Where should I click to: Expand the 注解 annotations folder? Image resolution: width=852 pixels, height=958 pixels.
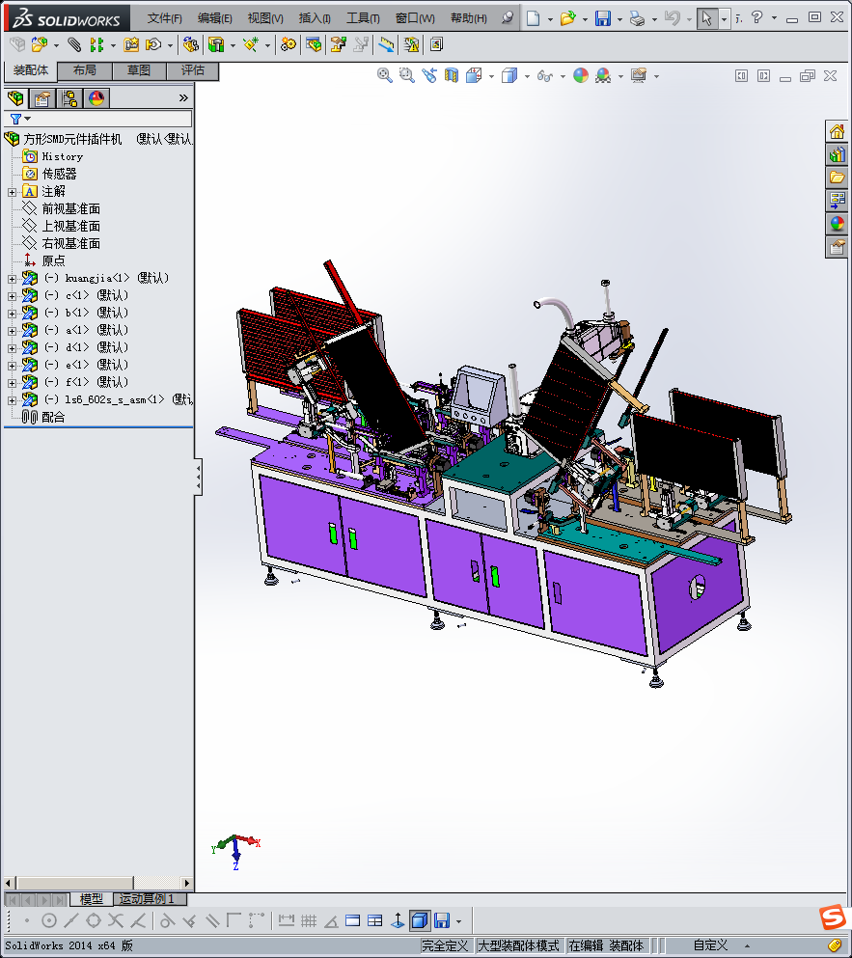point(12,192)
